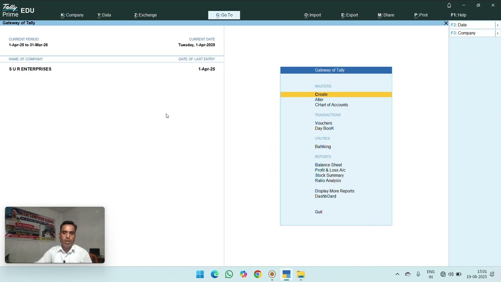Open F1: Help menu
This screenshot has height=282, width=501.
[458, 15]
